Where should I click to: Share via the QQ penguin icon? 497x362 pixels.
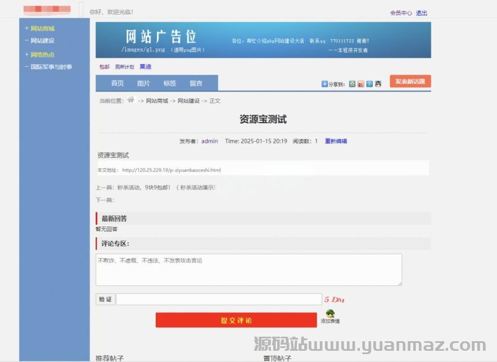(x=378, y=84)
